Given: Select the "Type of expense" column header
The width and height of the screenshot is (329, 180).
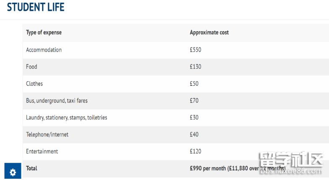Looking at the screenshot, I should coord(44,33).
